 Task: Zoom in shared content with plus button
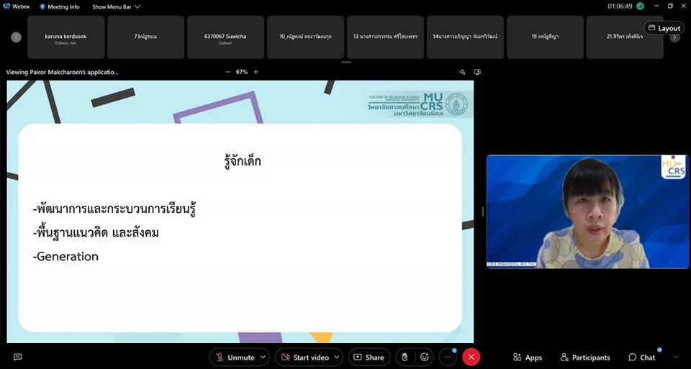click(x=256, y=72)
